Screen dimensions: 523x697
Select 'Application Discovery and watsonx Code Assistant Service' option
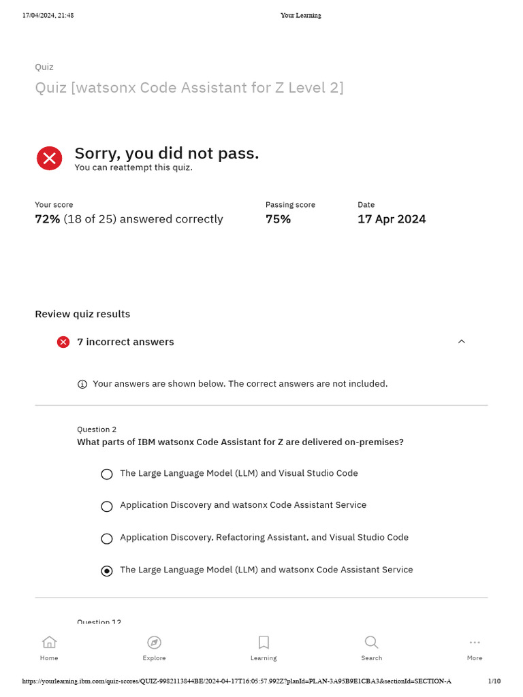pos(107,506)
